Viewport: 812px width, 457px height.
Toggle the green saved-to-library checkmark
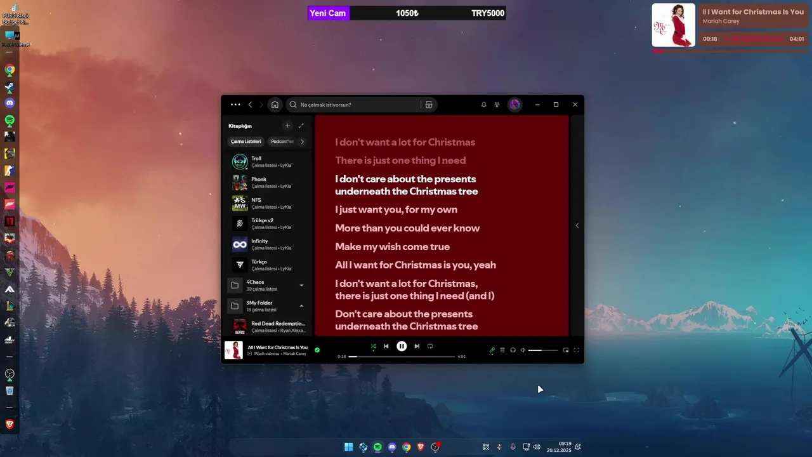[x=317, y=350]
